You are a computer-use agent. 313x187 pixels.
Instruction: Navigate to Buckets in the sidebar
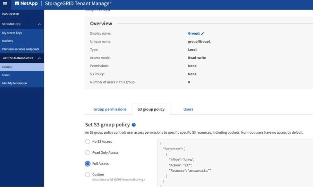point(8,41)
